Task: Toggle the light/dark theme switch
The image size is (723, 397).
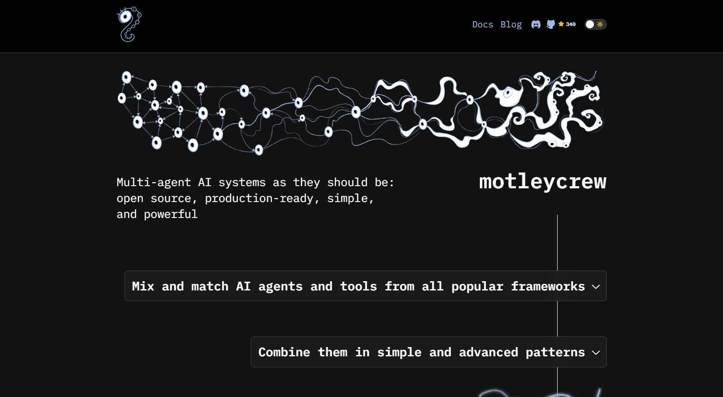Action: pyautogui.click(x=595, y=24)
